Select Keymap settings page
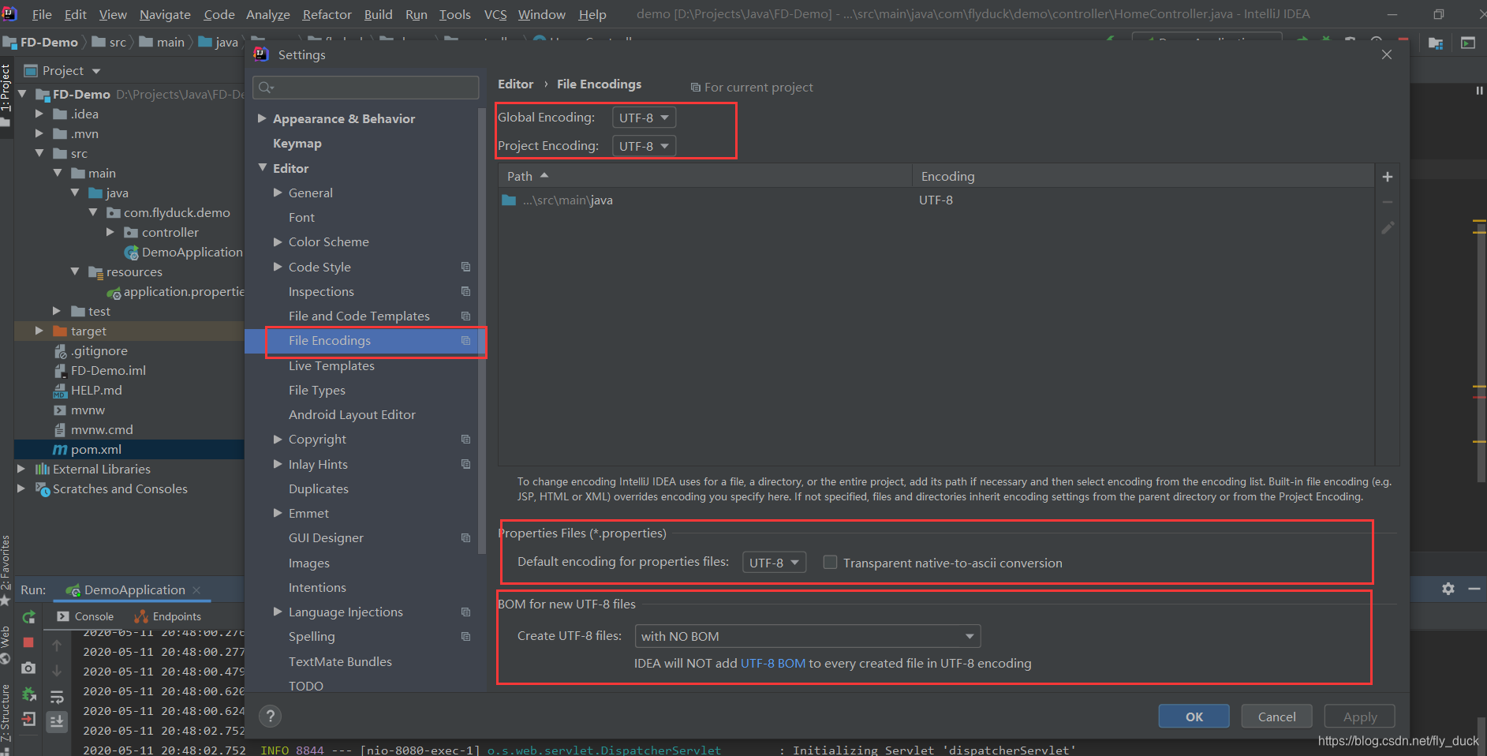This screenshot has height=756, width=1487. 297,144
